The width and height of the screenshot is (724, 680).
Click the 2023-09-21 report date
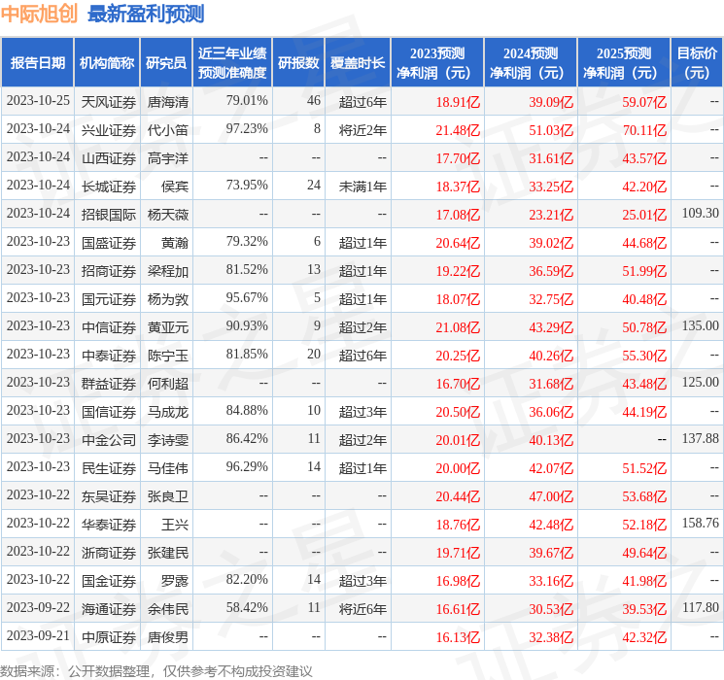(x=38, y=635)
